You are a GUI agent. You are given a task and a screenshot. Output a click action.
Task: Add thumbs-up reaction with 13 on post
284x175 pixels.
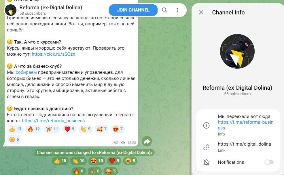click(x=15, y=129)
